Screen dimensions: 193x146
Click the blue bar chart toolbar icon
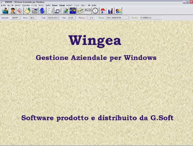coord(110,11)
